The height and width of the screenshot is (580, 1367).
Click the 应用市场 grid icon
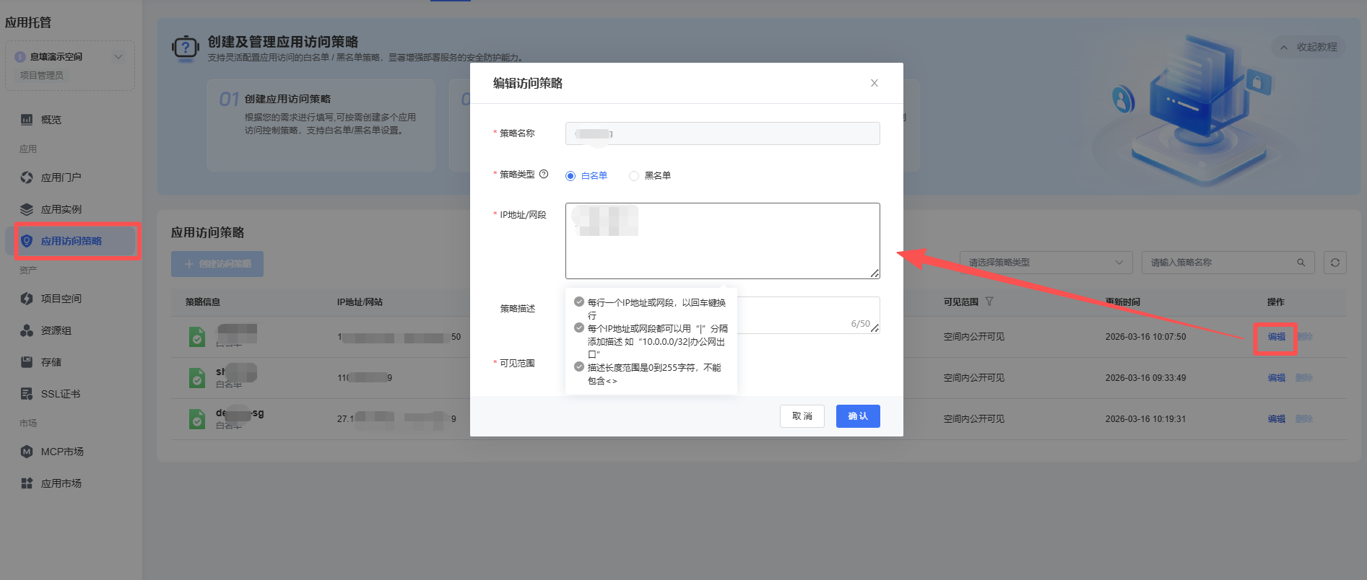coord(27,483)
